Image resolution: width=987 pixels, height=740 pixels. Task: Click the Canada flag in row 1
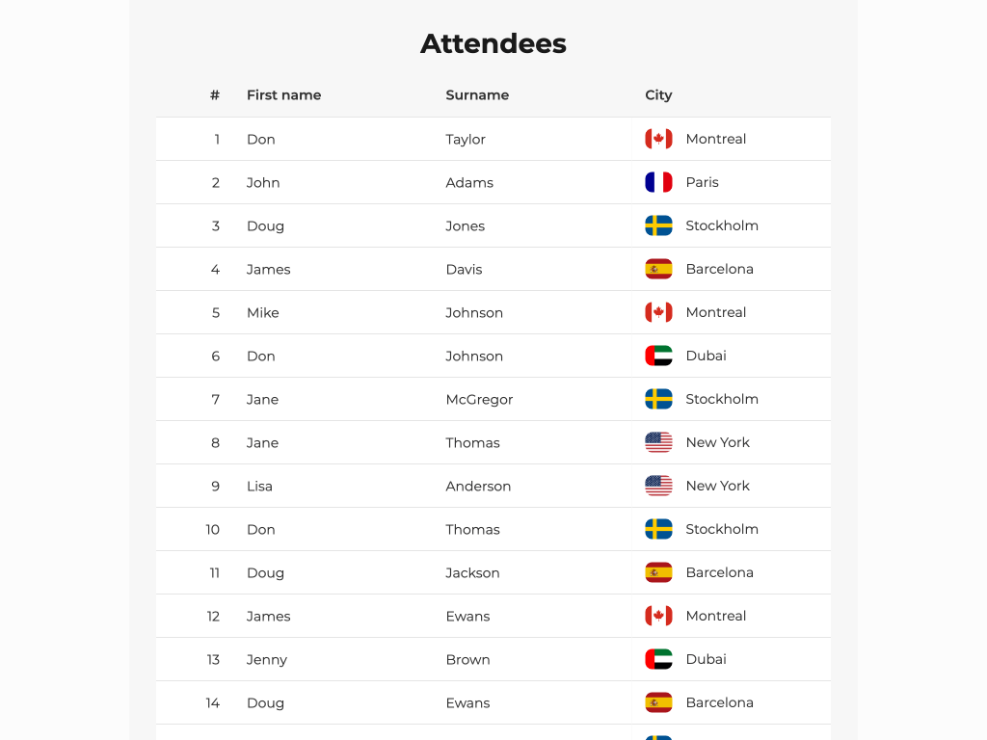(658, 139)
